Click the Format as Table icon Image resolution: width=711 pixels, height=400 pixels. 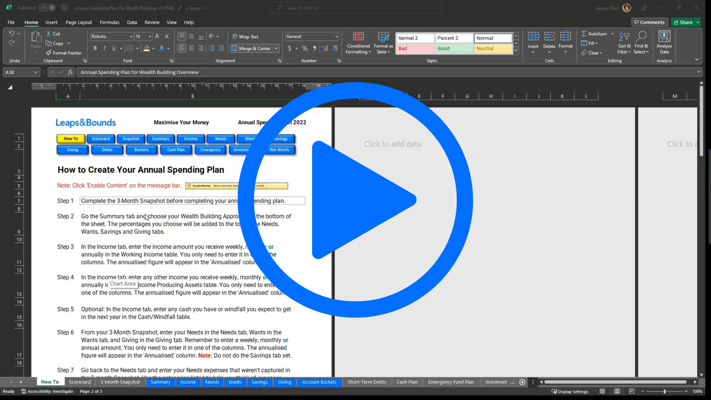tap(383, 36)
